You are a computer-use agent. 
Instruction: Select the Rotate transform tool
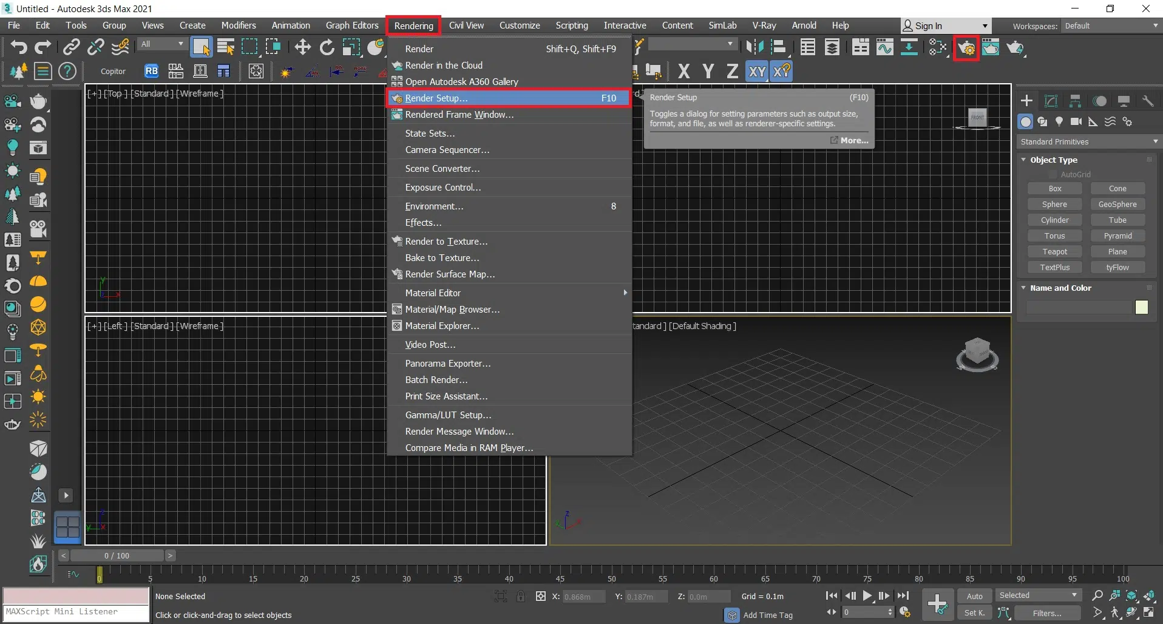tap(327, 47)
